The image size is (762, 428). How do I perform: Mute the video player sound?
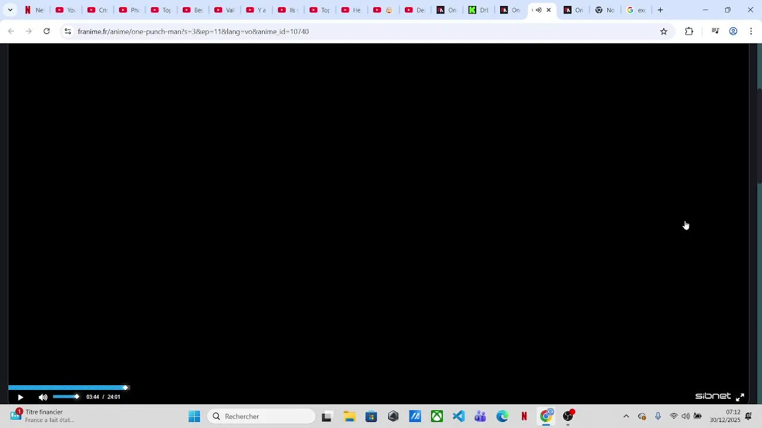(x=43, y=397)
